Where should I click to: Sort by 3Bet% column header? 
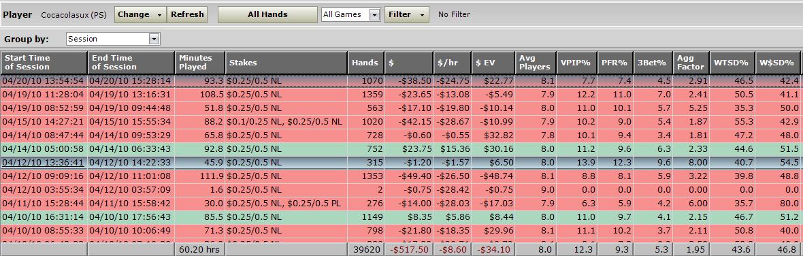point(653,63)
